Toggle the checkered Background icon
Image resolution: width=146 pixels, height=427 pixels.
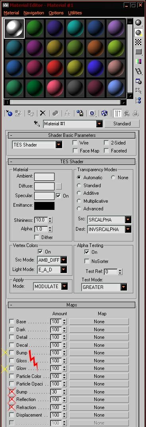[139, 42]
